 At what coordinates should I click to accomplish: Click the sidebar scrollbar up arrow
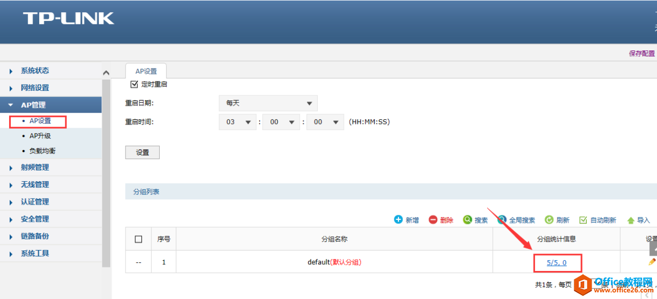point(106,72)
